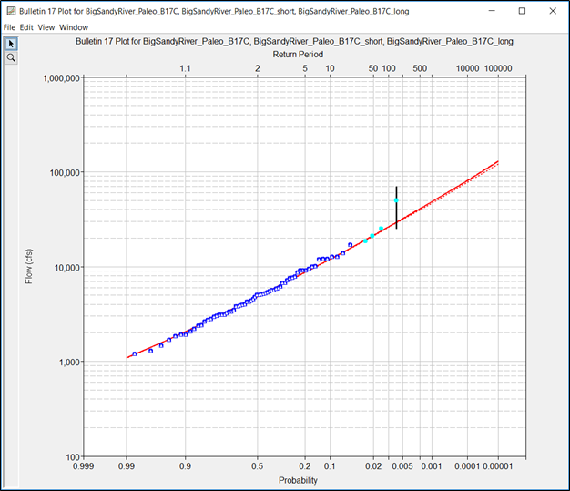This screenshot has height=491, width=570.
Task: Maximize the Bulletin 17 Plot window
Action: pos(522,11)
